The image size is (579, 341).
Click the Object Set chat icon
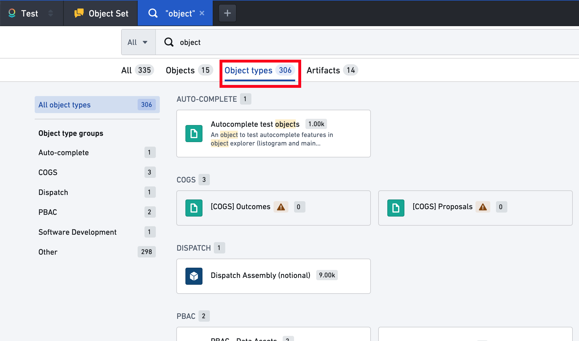tap(79, 13)
